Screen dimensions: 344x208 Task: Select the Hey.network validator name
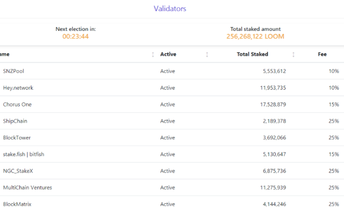[x=18, y=88]
